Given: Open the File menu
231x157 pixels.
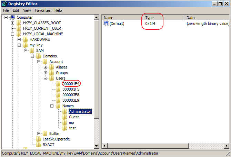Looking at the screenshot, I should 6,10.
